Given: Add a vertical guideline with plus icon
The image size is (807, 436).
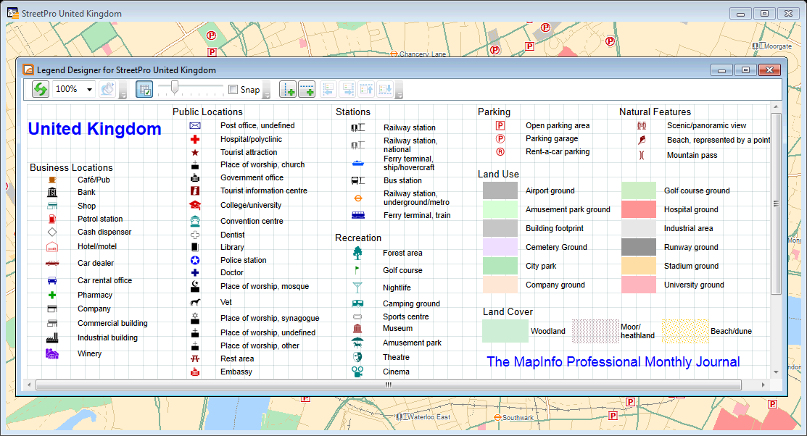Looking at the screenshot, I should pyautogui.click(x=288, y=90).
